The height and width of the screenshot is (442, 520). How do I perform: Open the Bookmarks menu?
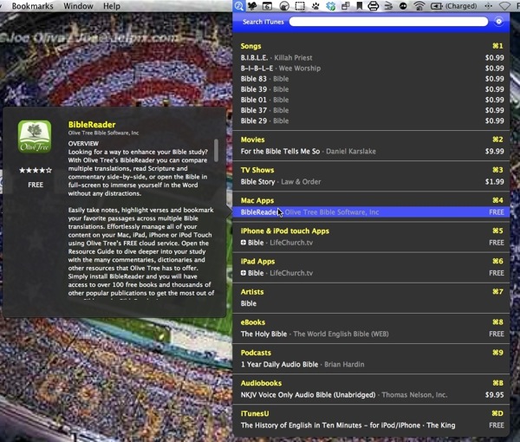coord(33,6)
